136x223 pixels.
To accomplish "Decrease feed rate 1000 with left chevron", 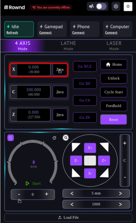I will click(x=72, y=204).
